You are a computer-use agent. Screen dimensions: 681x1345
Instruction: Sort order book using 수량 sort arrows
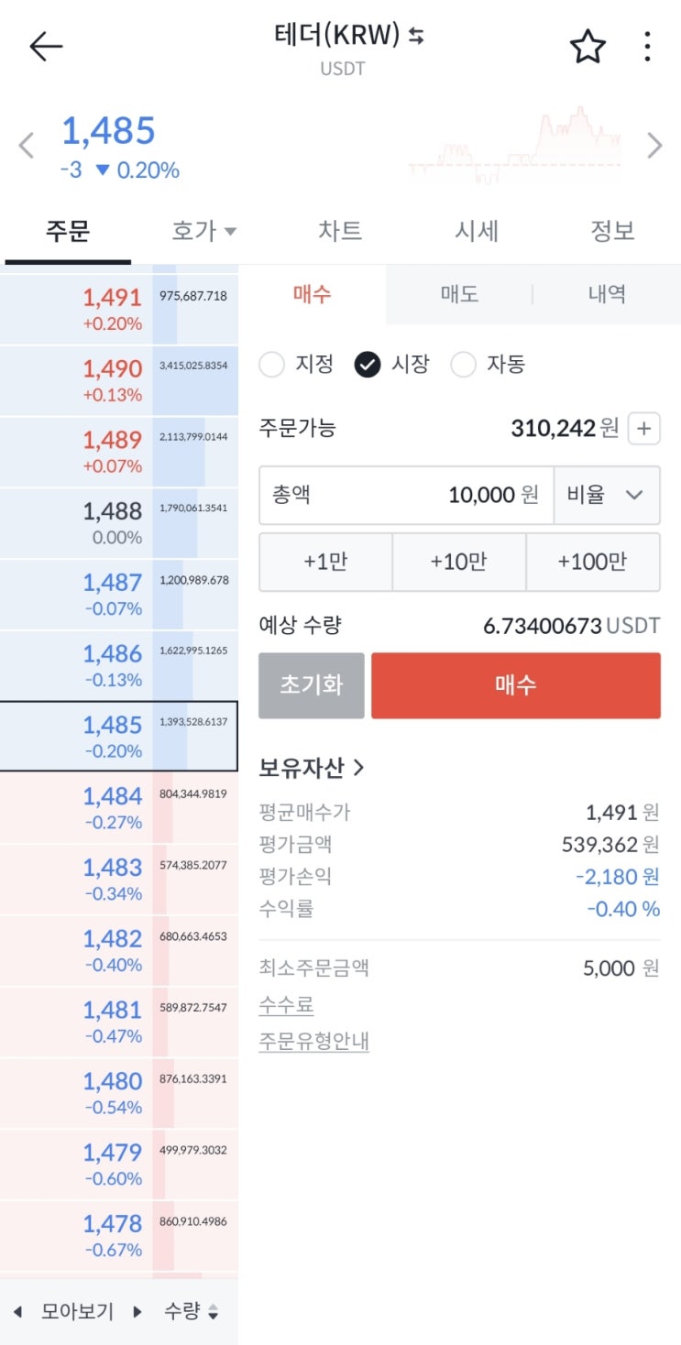(213, 1312)
